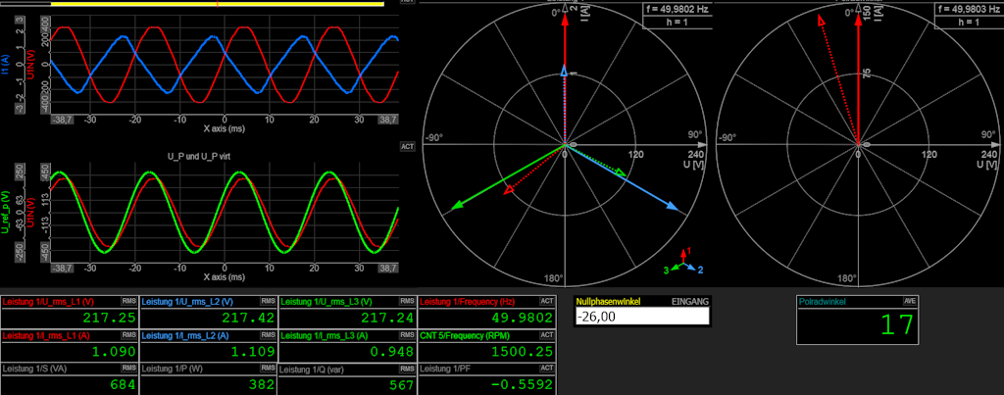Select the I_rms_L1 value 1.090

(114, 352)
